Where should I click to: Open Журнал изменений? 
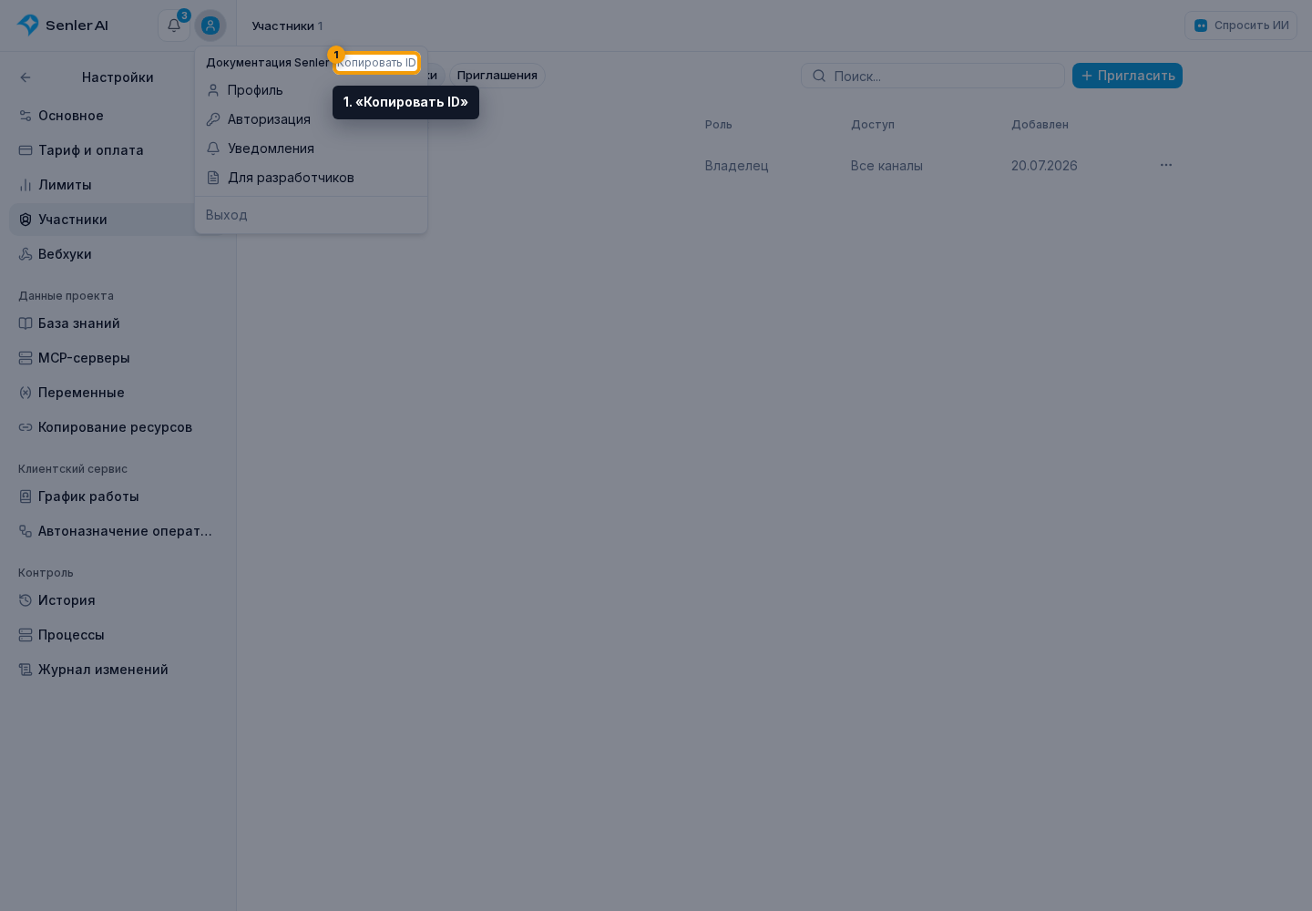pyautogui.click(x=118, y=670)
